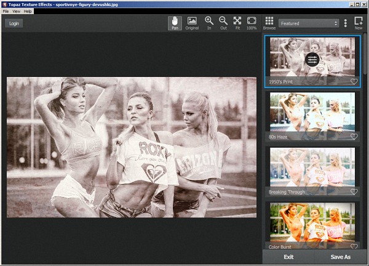Click the Zoom Out magnifier
The image size is (369, 266).
coord(223,23)
